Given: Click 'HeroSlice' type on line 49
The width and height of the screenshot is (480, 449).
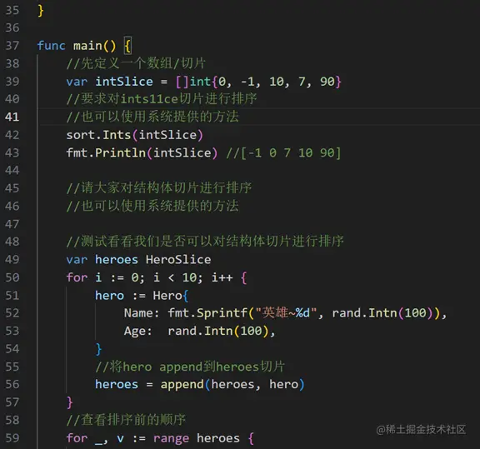Looking at the screenshot, I should [x=178, y=260].
